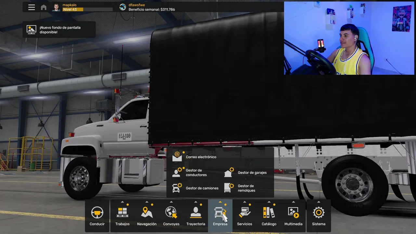Viewport: 416px width, 234px height.
Task: Open Gestor de garajes label
Action: [x=252, y=173]
